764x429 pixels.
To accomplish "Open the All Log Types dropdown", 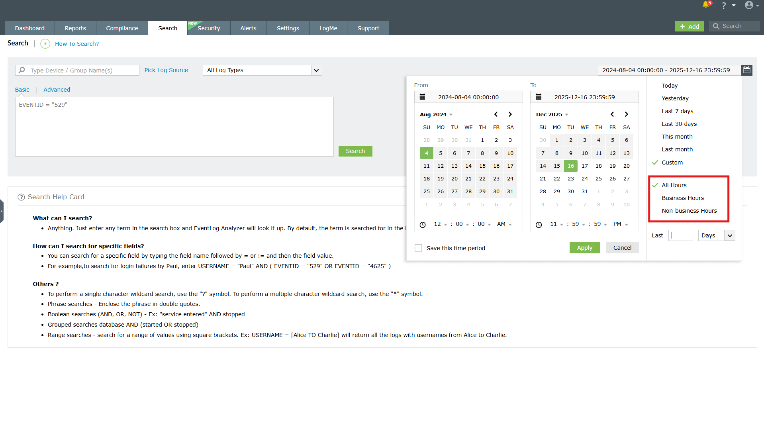I will (x=262, y=70).
